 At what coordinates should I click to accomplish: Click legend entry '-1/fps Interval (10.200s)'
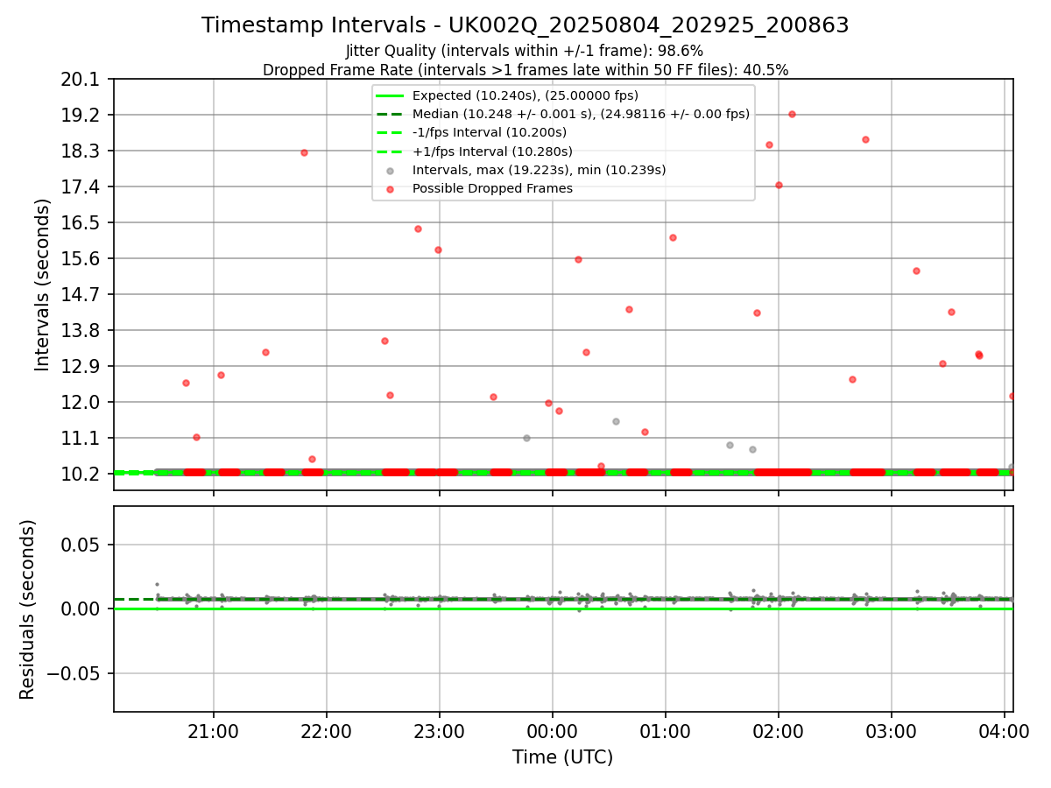tap(490, 132)
